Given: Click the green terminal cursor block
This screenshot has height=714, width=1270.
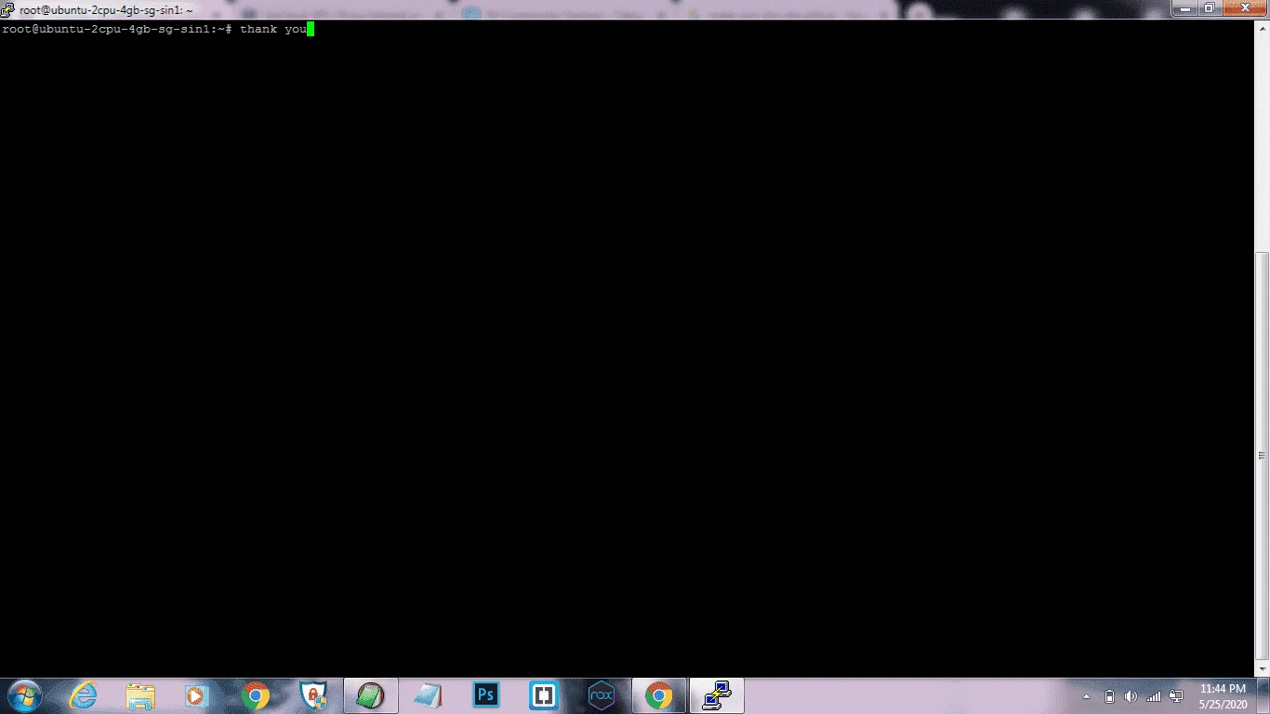Looking at the screenshot, I should (311, 29).
